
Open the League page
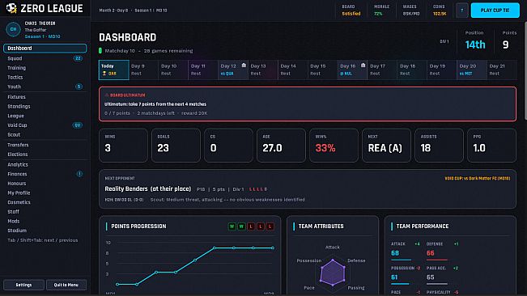(x=45, y=116)
